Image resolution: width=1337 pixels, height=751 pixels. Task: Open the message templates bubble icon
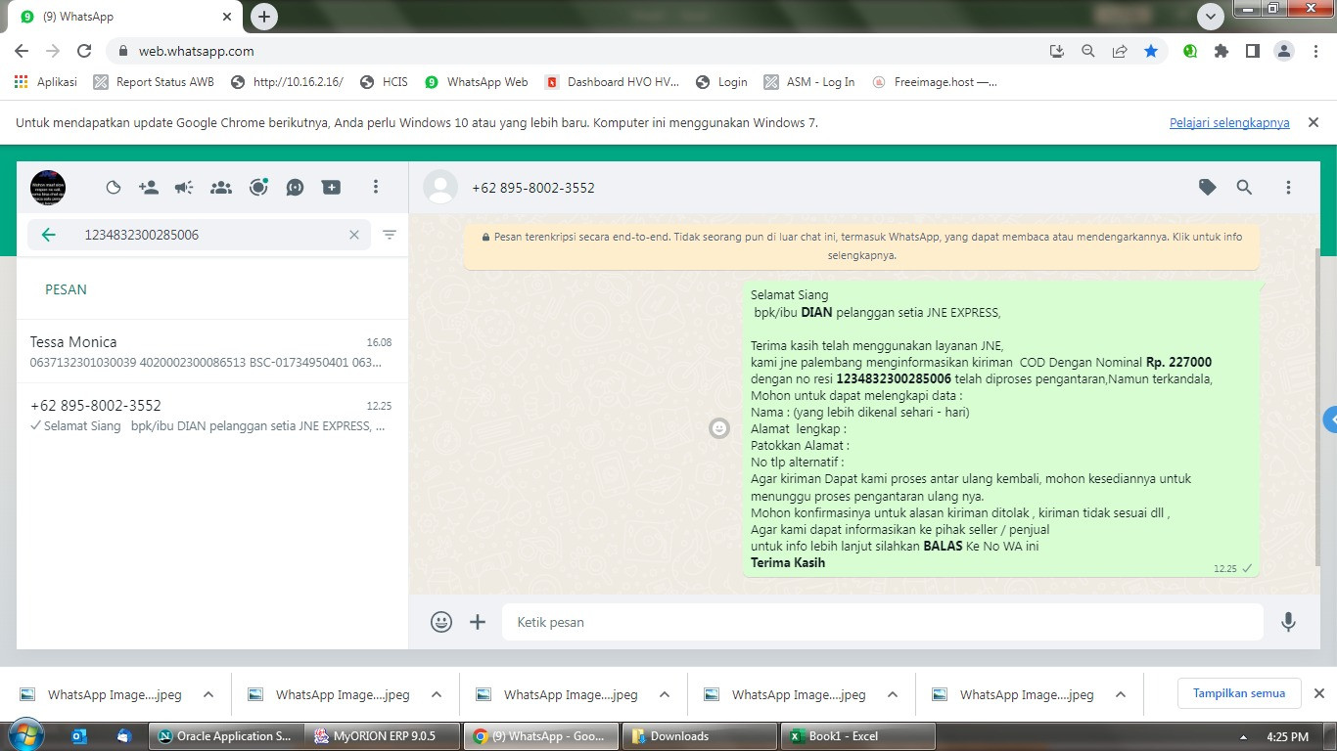(295, 188)
